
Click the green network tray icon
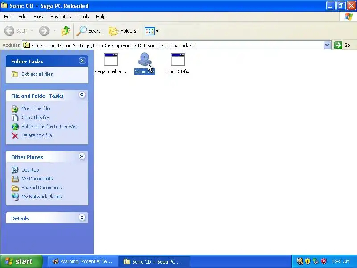pyautogui.click(x=315, y=261)
